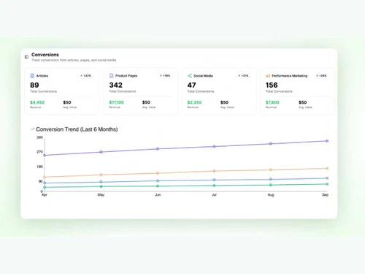
Task: Click the $2,350 revenue figure
Action: click(x=194, y=102)
